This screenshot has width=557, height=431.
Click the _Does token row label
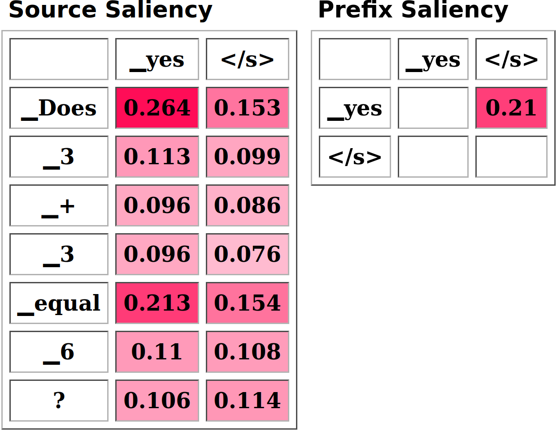click(59, 108)
